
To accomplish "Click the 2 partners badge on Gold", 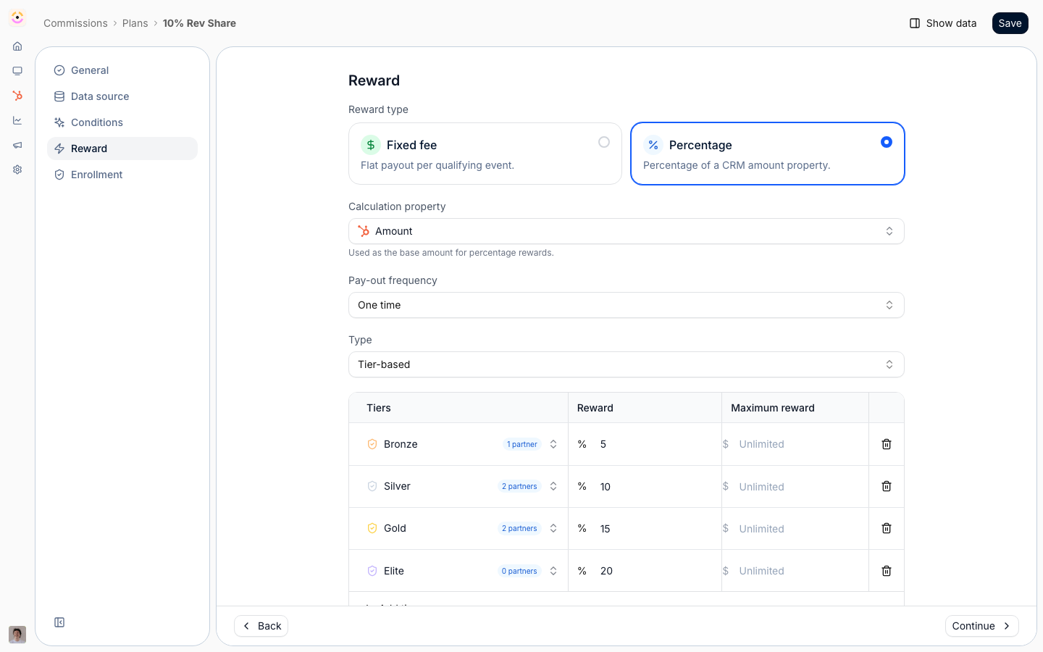I will pyautogui.click(x=519, y=528).
